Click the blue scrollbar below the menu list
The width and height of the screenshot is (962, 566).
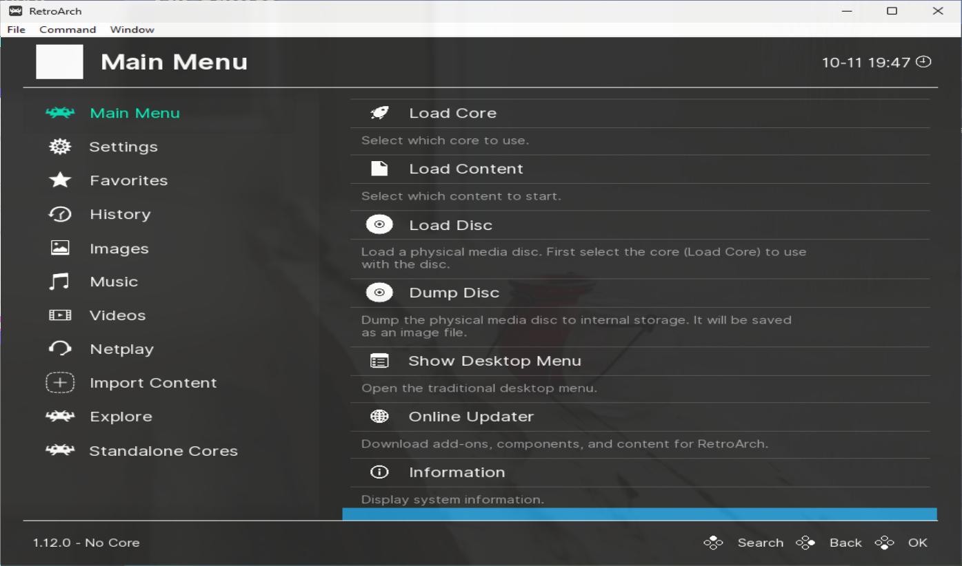coord(640,512)
